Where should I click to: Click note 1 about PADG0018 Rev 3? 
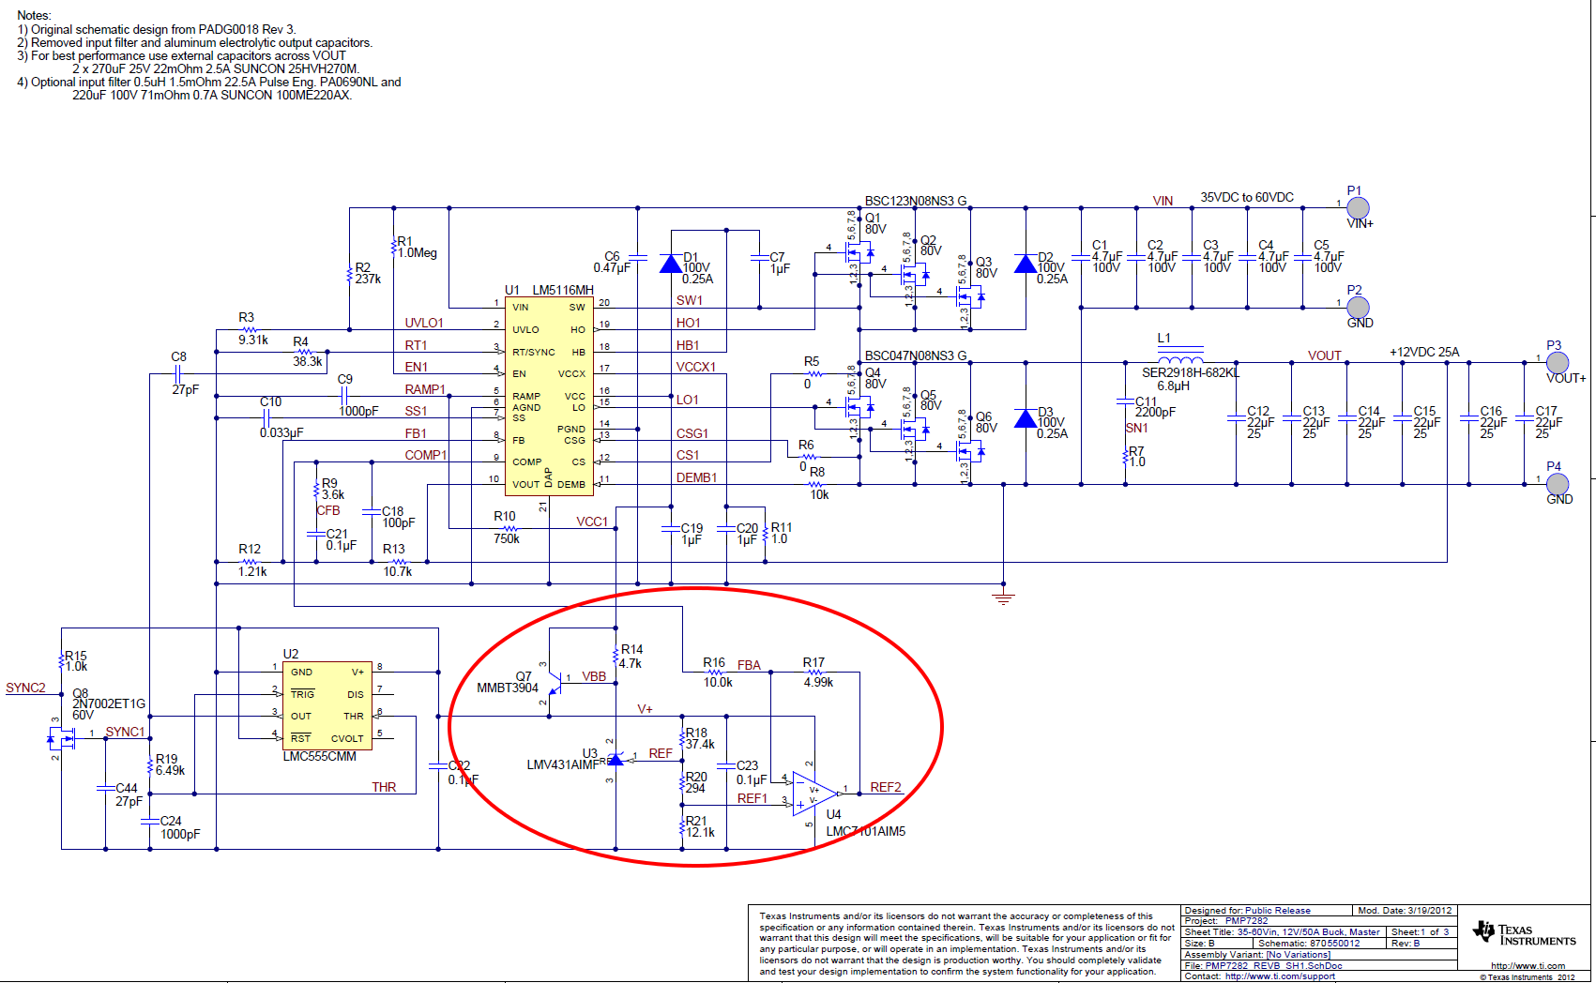pos(156,29)
